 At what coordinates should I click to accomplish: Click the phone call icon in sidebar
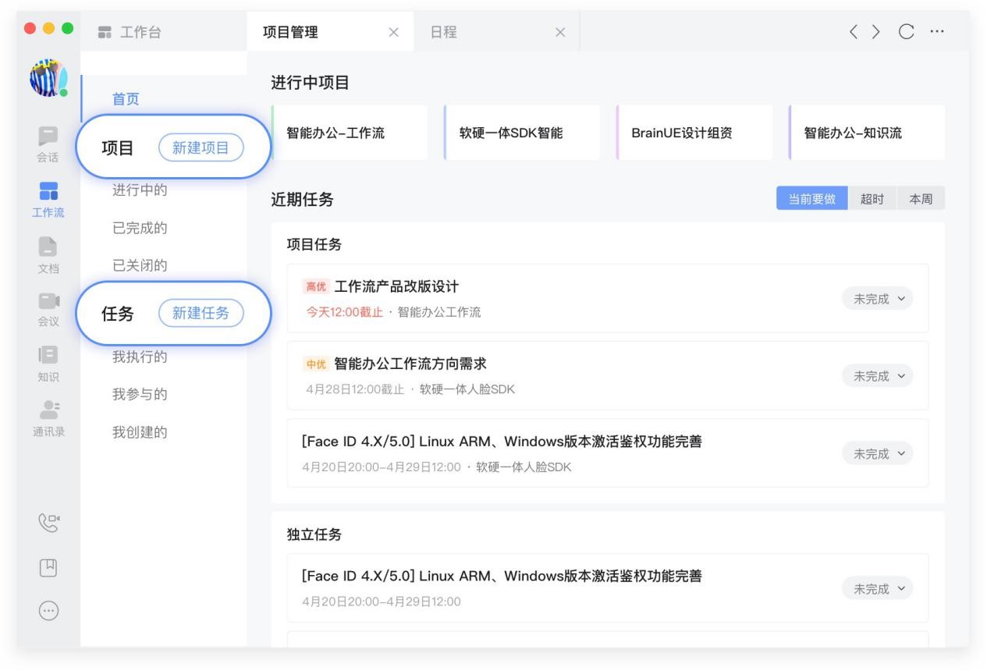48,517
